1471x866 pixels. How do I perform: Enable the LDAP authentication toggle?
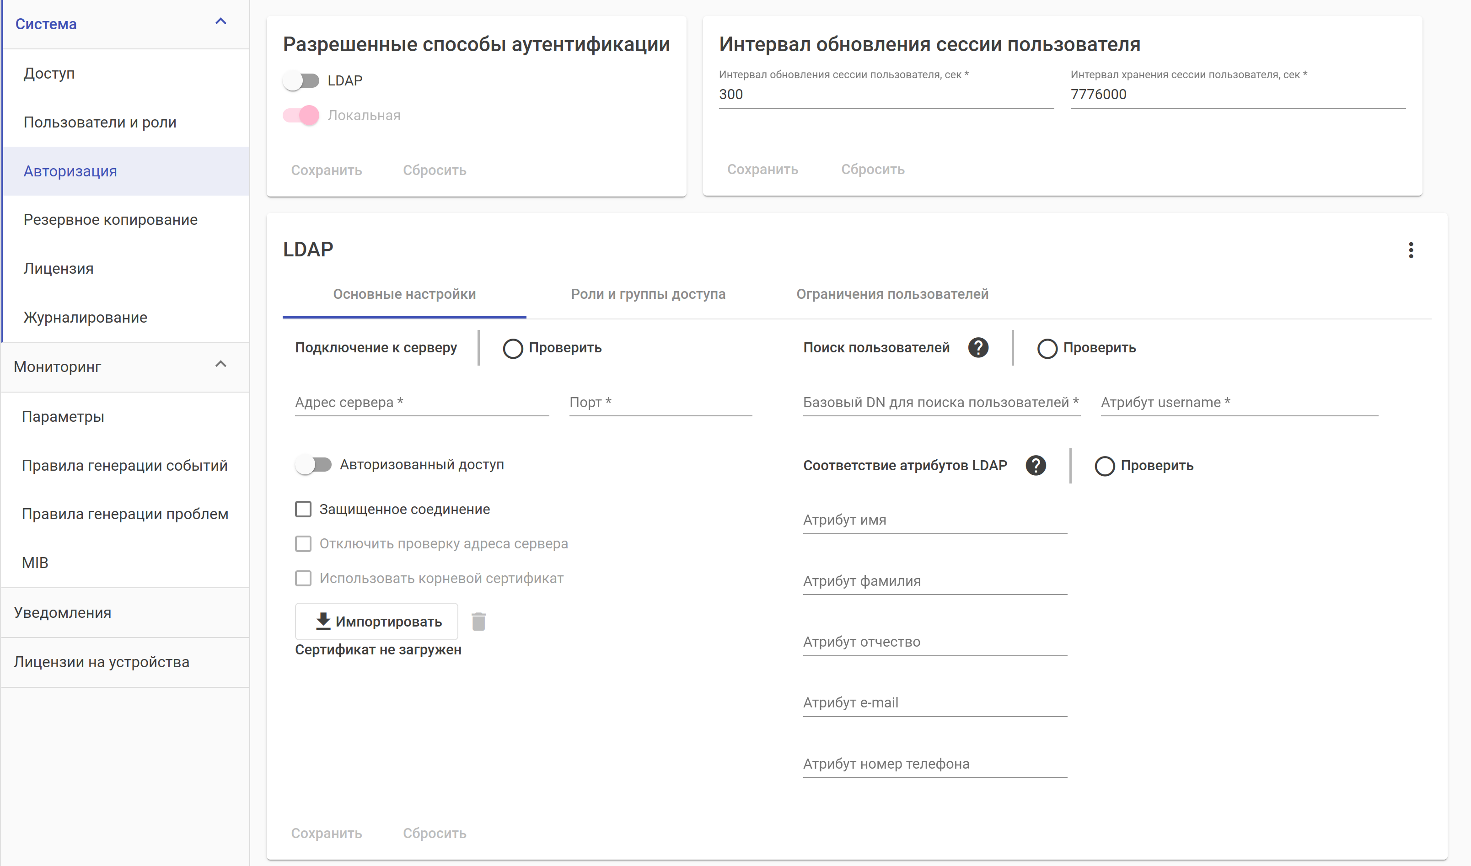click(301, 80)
